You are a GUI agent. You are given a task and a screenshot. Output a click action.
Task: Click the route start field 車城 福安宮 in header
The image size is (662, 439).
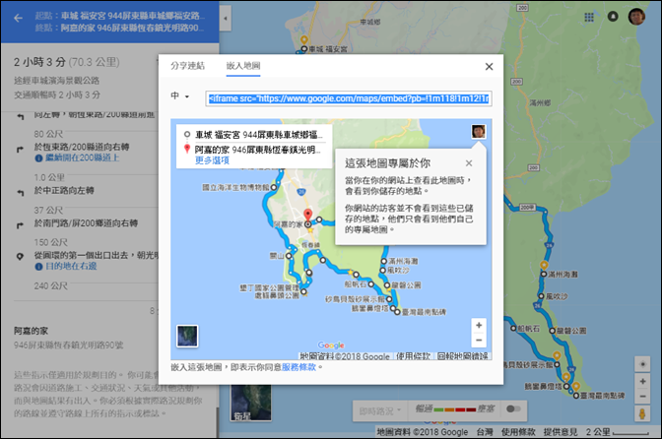(133, 16)
